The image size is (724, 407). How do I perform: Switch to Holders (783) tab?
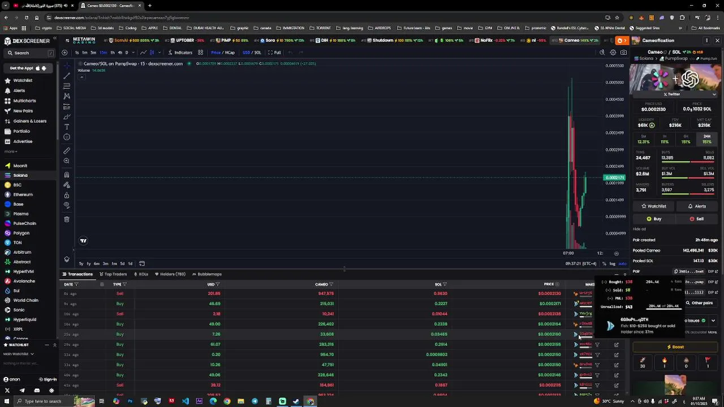point(170,274)
